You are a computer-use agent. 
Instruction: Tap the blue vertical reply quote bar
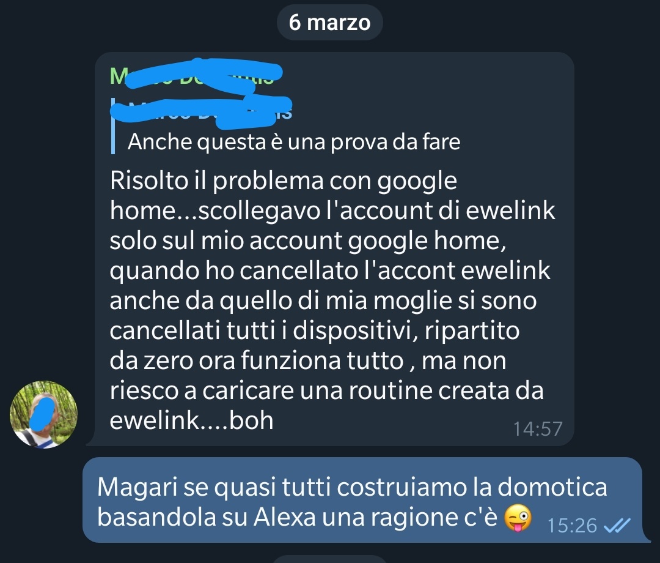113,126
